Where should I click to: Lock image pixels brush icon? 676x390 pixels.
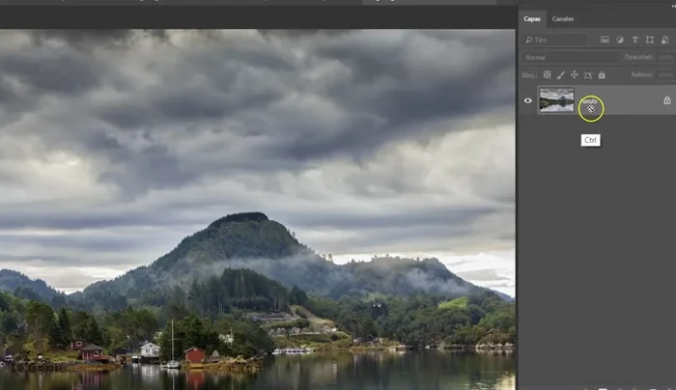[560, 74]
